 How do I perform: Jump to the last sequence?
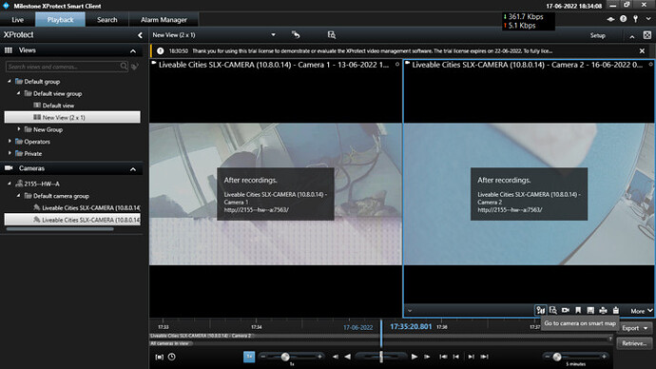pyautogui.click(x=485, y=357)
